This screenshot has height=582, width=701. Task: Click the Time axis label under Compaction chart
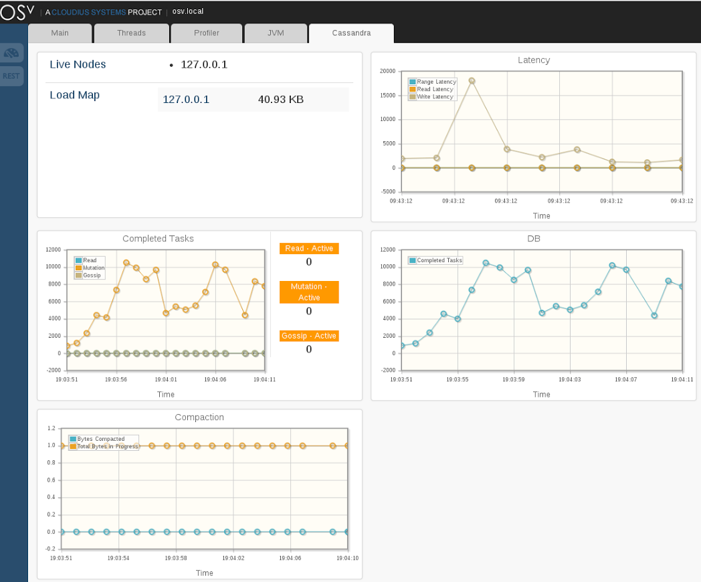point(204,573)
